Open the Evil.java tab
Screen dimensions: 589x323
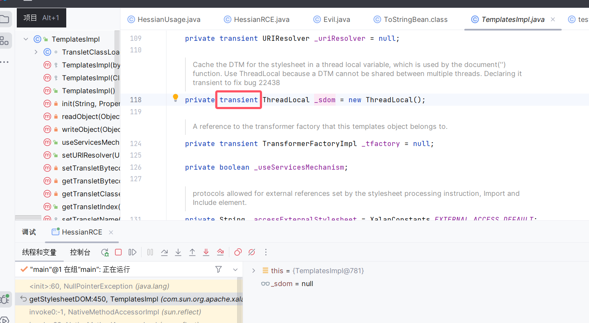(x=331, y=19)
